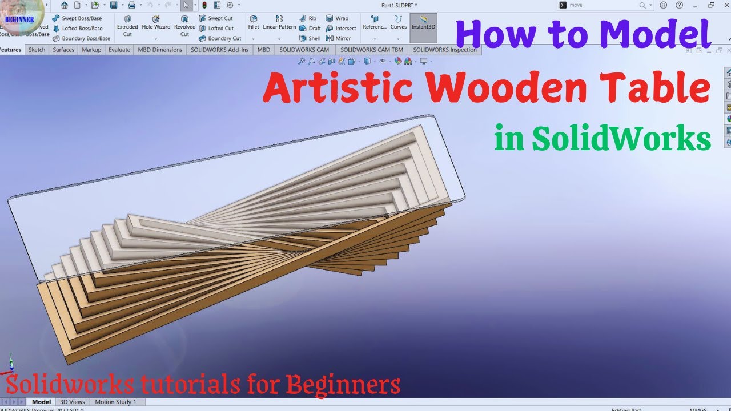Select the Swept Cut tool
731x411 pixels.
pos(216,18)
